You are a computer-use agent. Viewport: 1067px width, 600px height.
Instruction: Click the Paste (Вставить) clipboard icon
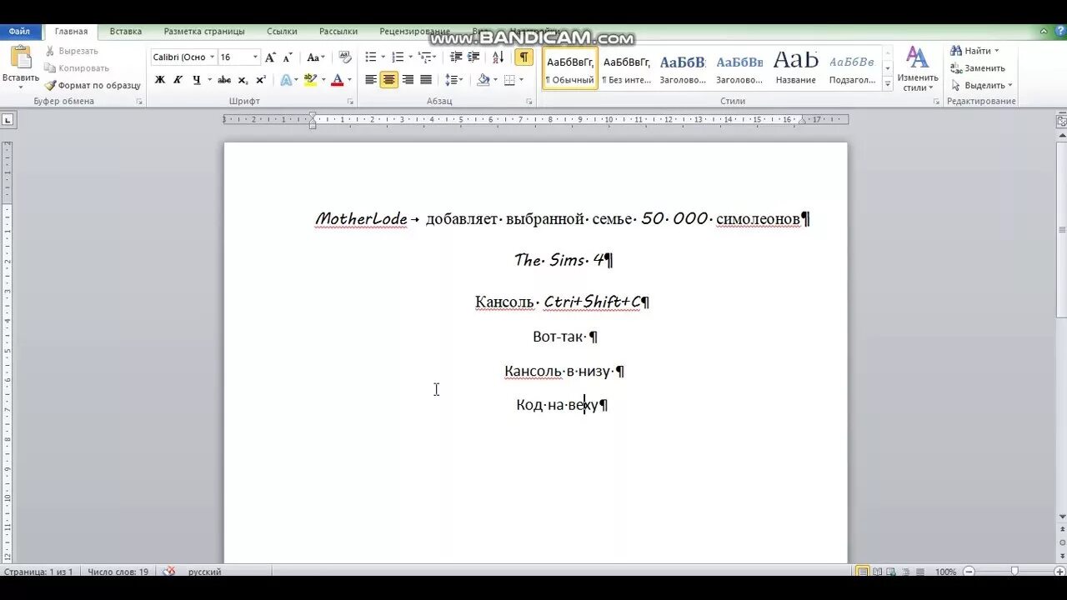21,58
